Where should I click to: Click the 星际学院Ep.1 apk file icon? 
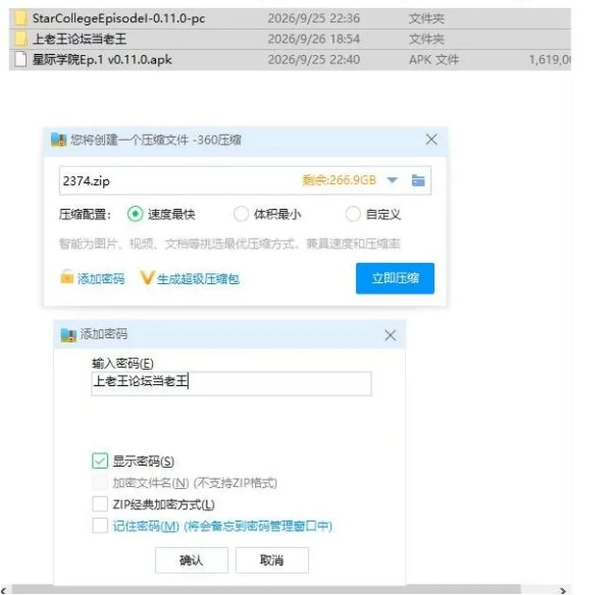point(20,60)
